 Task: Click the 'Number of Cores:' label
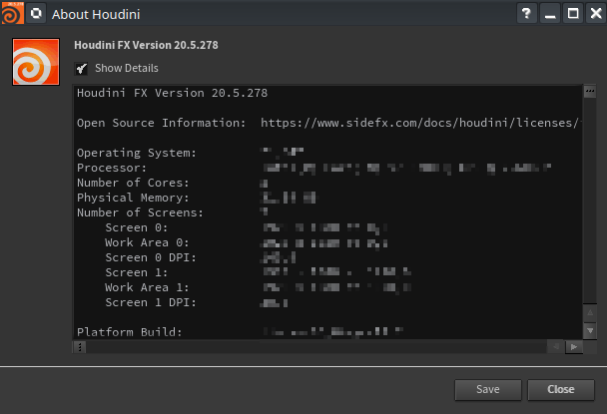133,183
